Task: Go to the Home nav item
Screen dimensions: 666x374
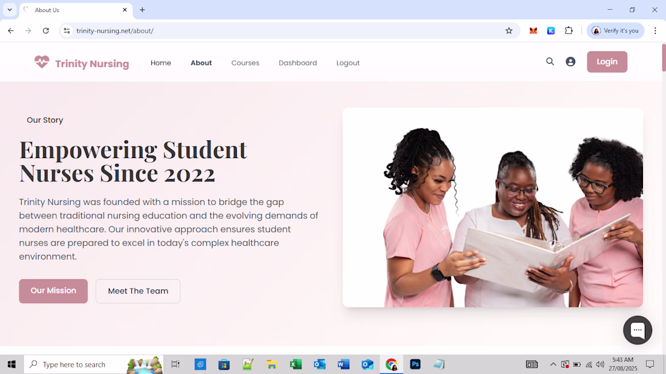Action: 160,63
